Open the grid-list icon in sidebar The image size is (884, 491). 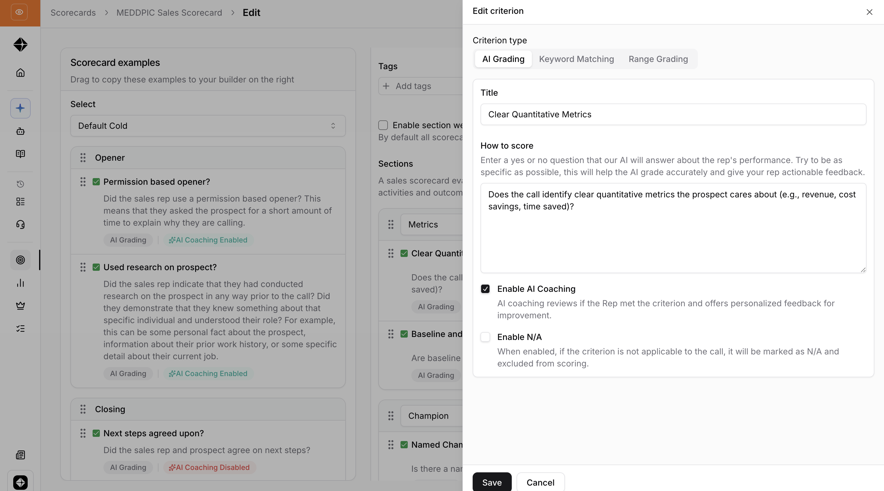tap(20, 202)
